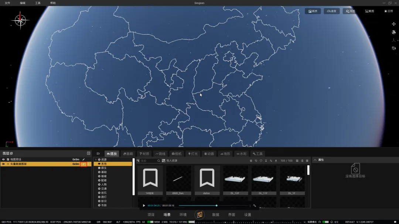Click the tree structure icon beside the search
The image size is (399, 224).
pos(138,161)
